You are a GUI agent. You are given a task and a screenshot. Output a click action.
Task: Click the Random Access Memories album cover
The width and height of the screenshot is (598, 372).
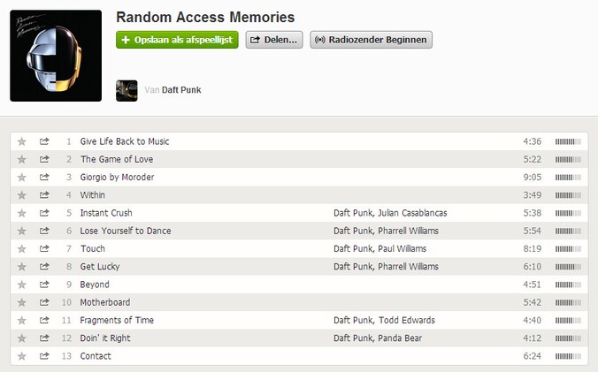click(56, 56)
